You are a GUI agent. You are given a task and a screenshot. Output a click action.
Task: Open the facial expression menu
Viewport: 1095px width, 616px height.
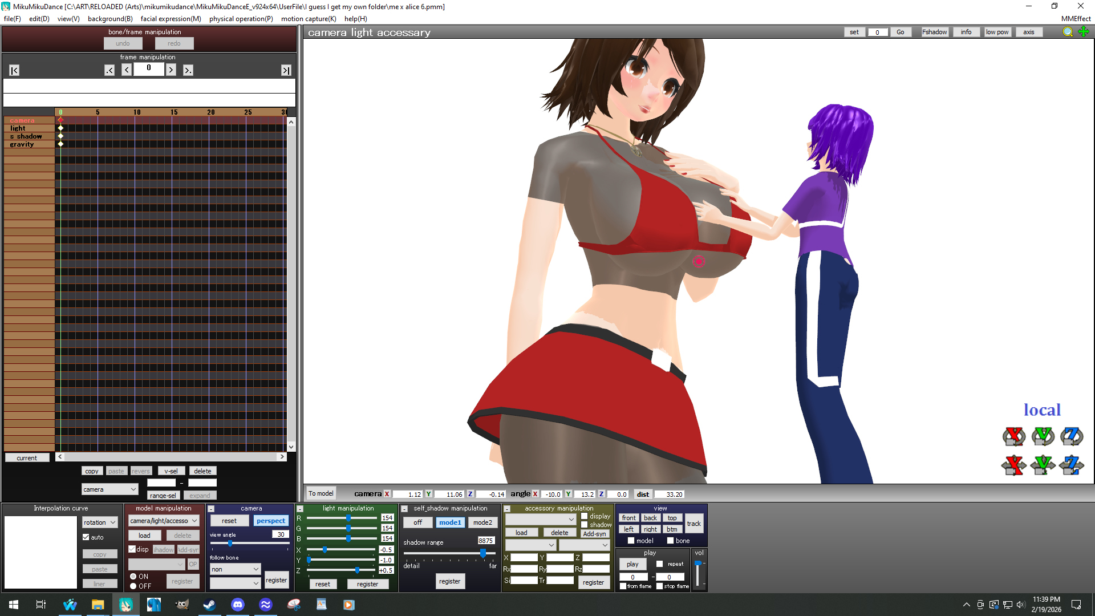(x=171, y=19)
